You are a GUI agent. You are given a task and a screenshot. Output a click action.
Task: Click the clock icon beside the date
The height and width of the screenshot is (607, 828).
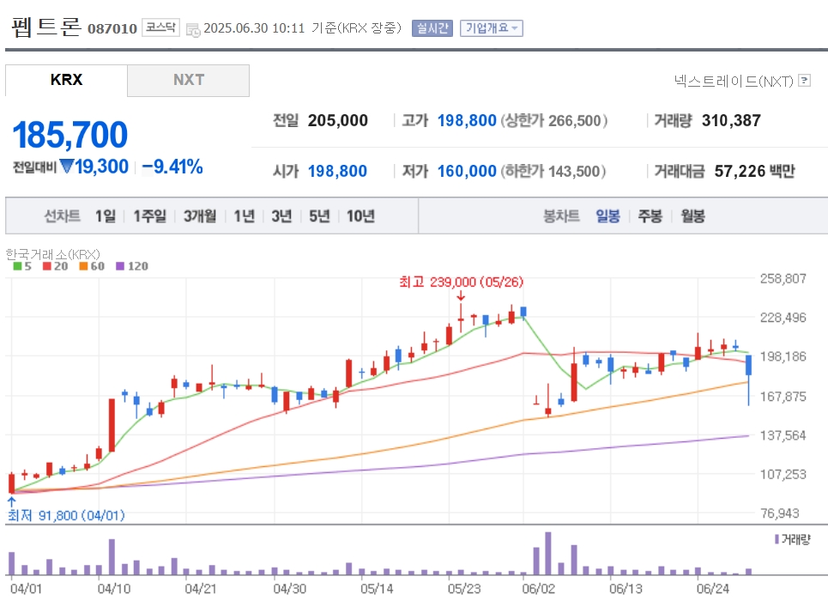(193, 29)
